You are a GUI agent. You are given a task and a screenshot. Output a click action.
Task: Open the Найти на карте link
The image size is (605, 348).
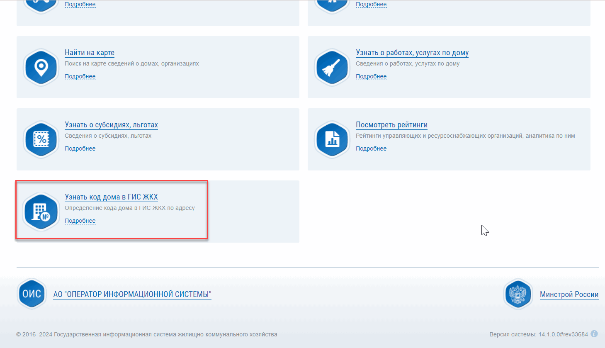(90, 53)
